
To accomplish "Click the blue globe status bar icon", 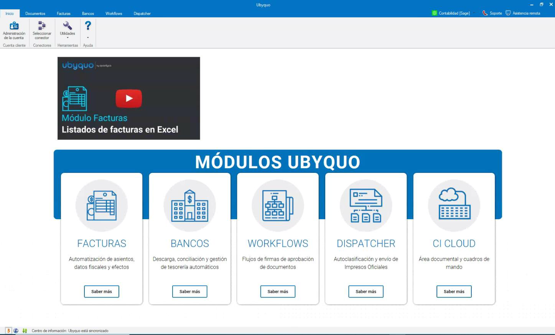I will (16, 330).
